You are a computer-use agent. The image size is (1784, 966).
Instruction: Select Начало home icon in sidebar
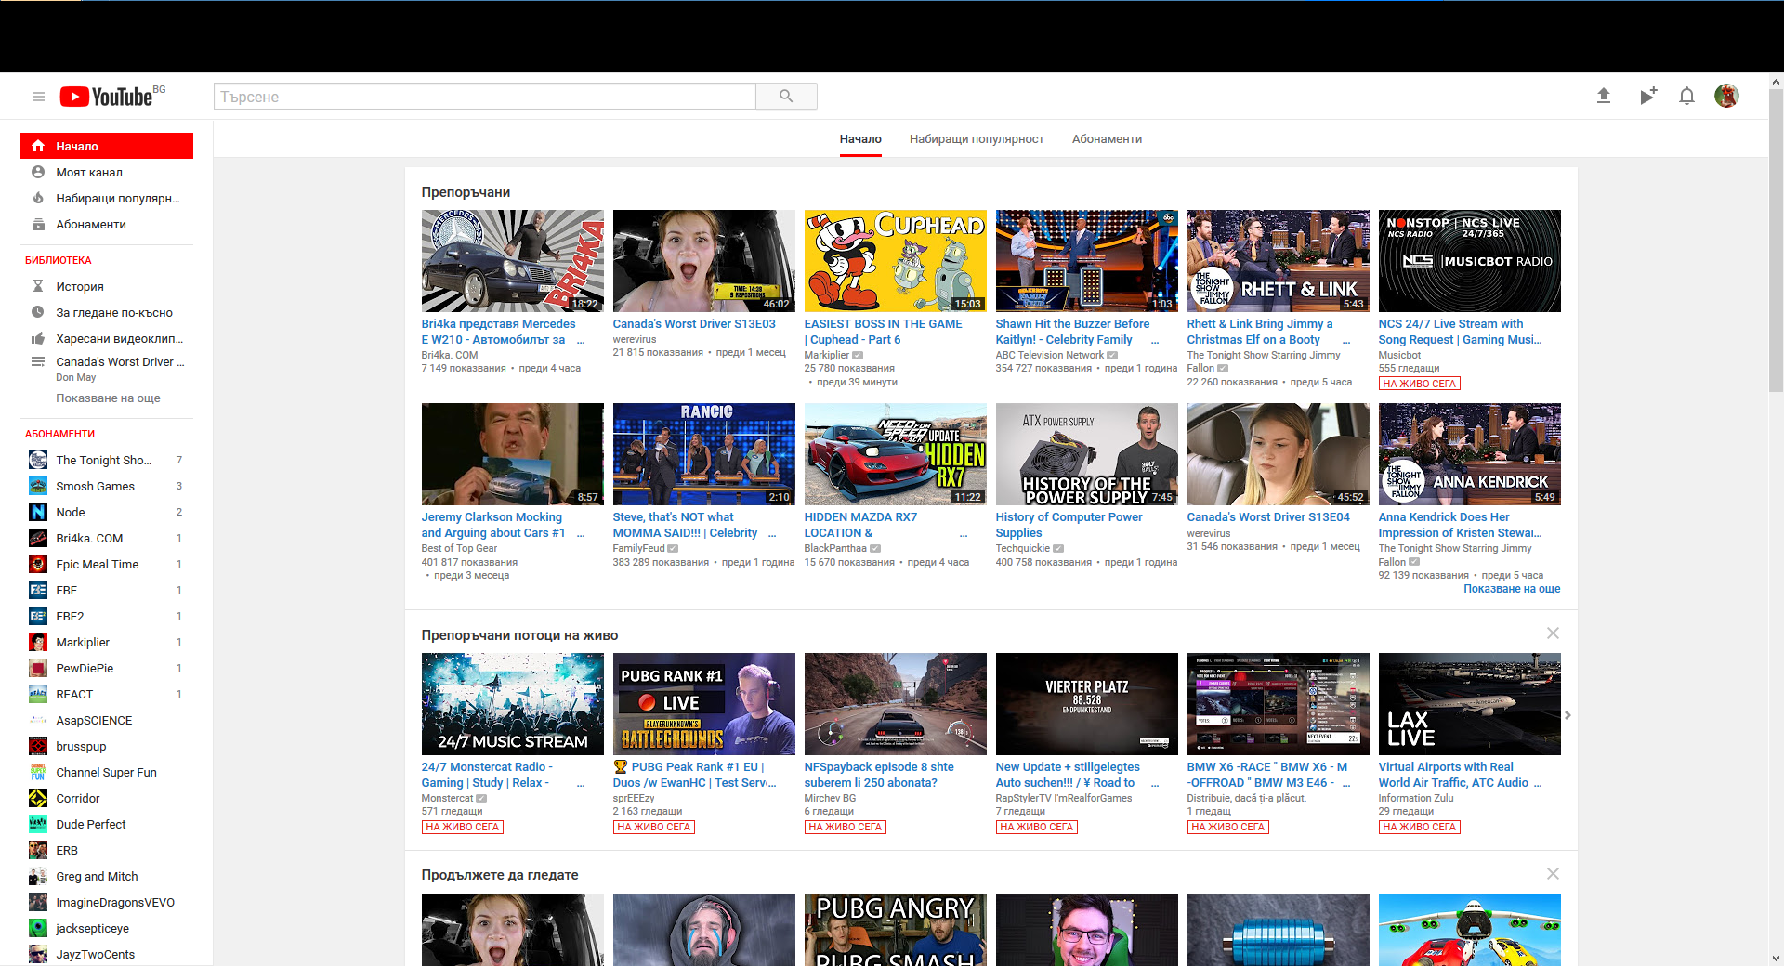point(38,146)
